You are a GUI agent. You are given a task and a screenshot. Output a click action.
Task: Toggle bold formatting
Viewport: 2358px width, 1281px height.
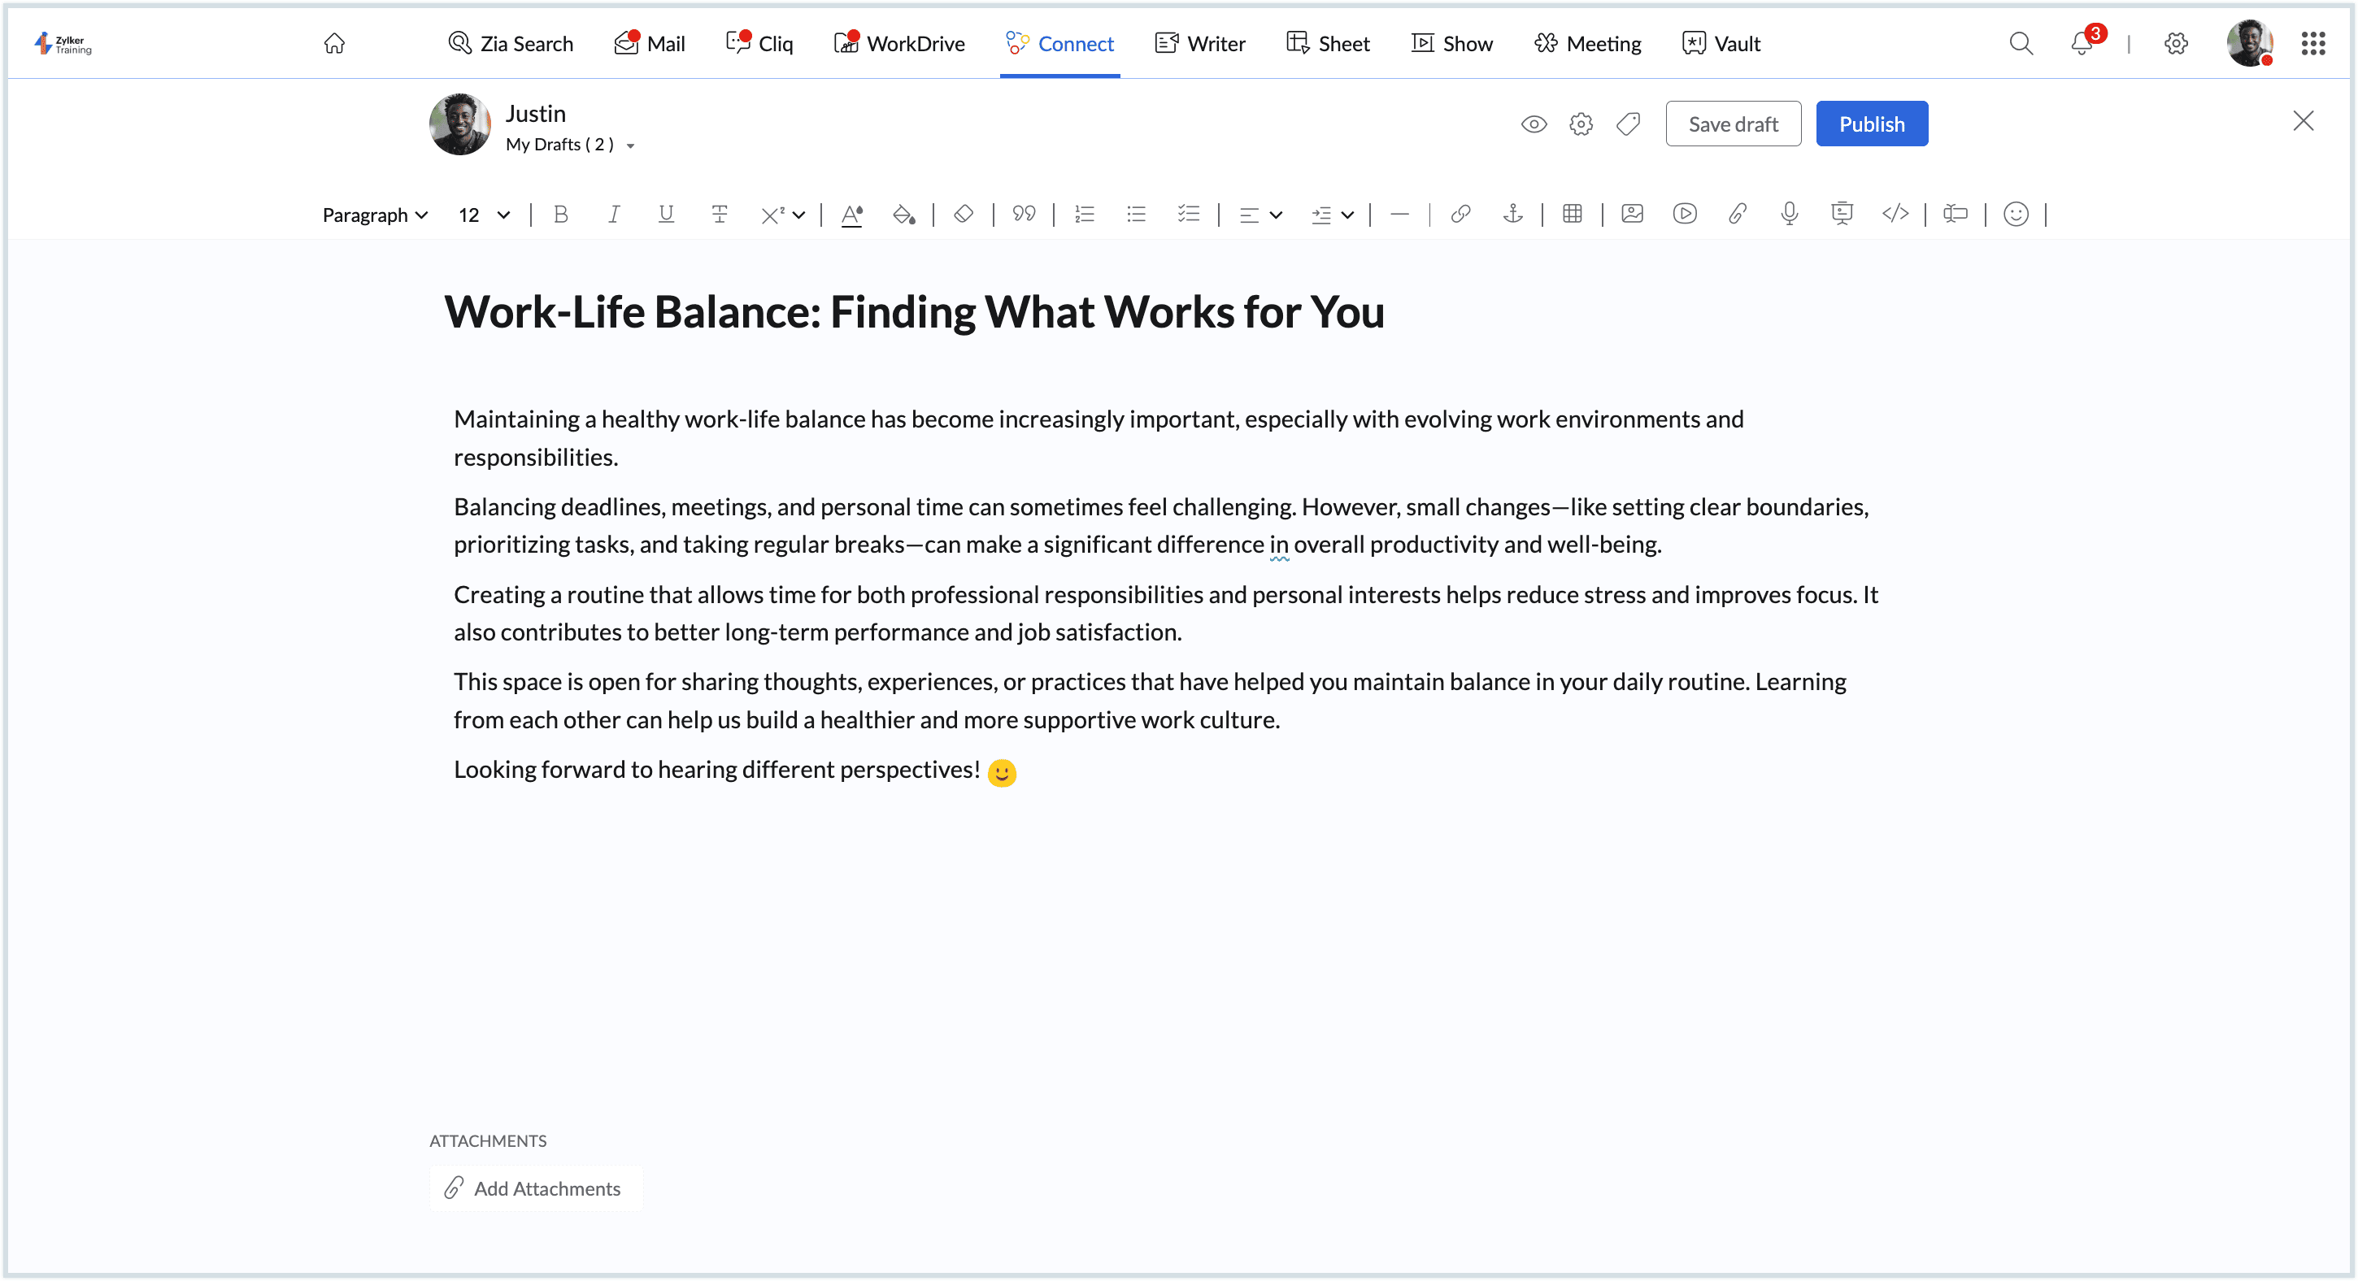(x=561, y=214)
